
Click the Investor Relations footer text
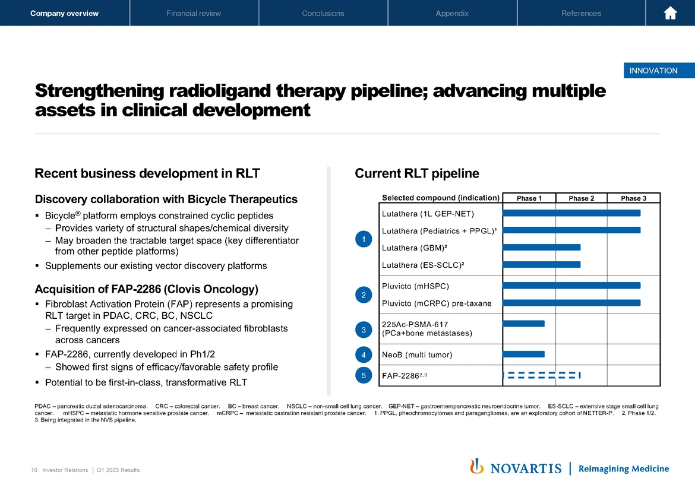tap(65, 470)
